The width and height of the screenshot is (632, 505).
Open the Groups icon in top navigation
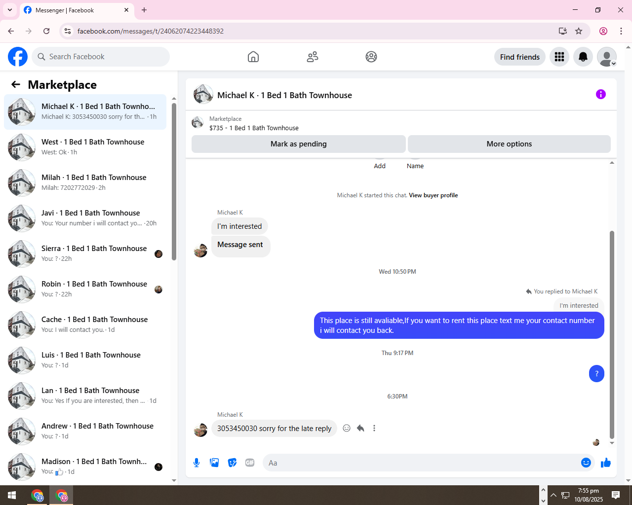(371, 57)
